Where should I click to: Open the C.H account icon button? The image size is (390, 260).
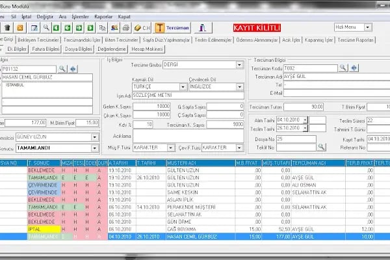[142, 27]
